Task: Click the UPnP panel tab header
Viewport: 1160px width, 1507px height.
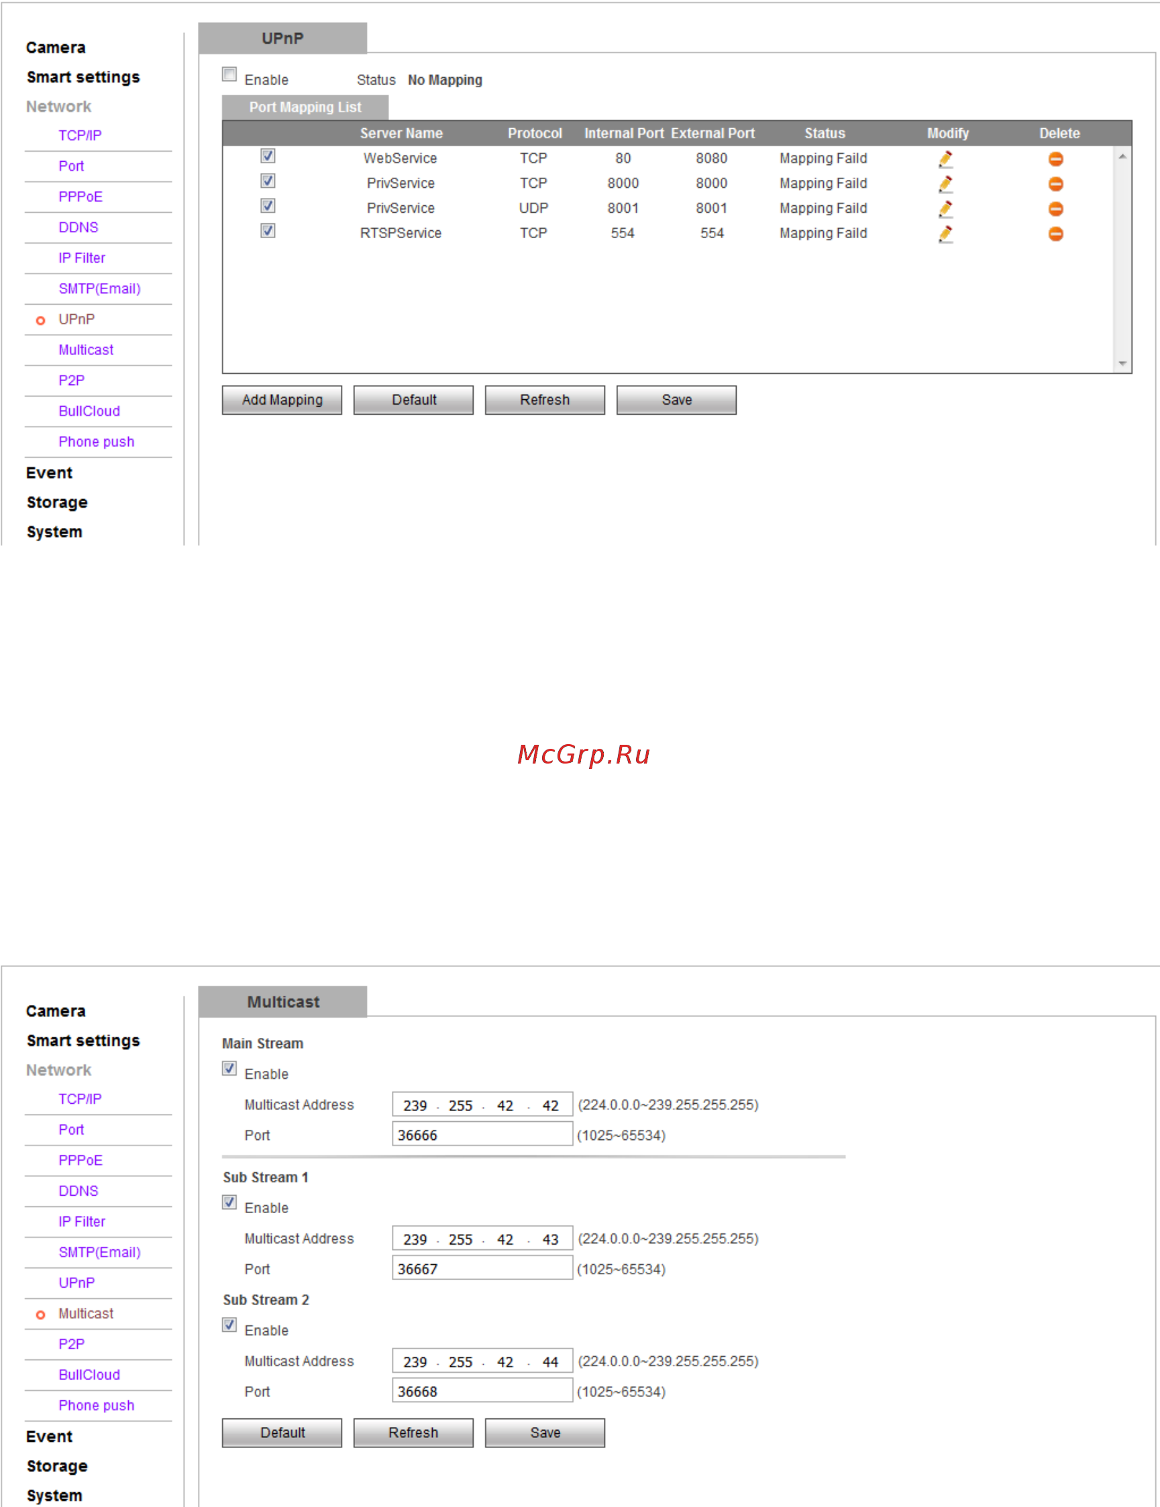Action: point(282,38)
